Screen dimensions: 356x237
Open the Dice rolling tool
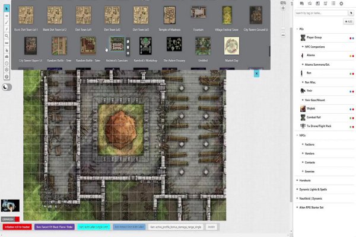coord(7,70)
